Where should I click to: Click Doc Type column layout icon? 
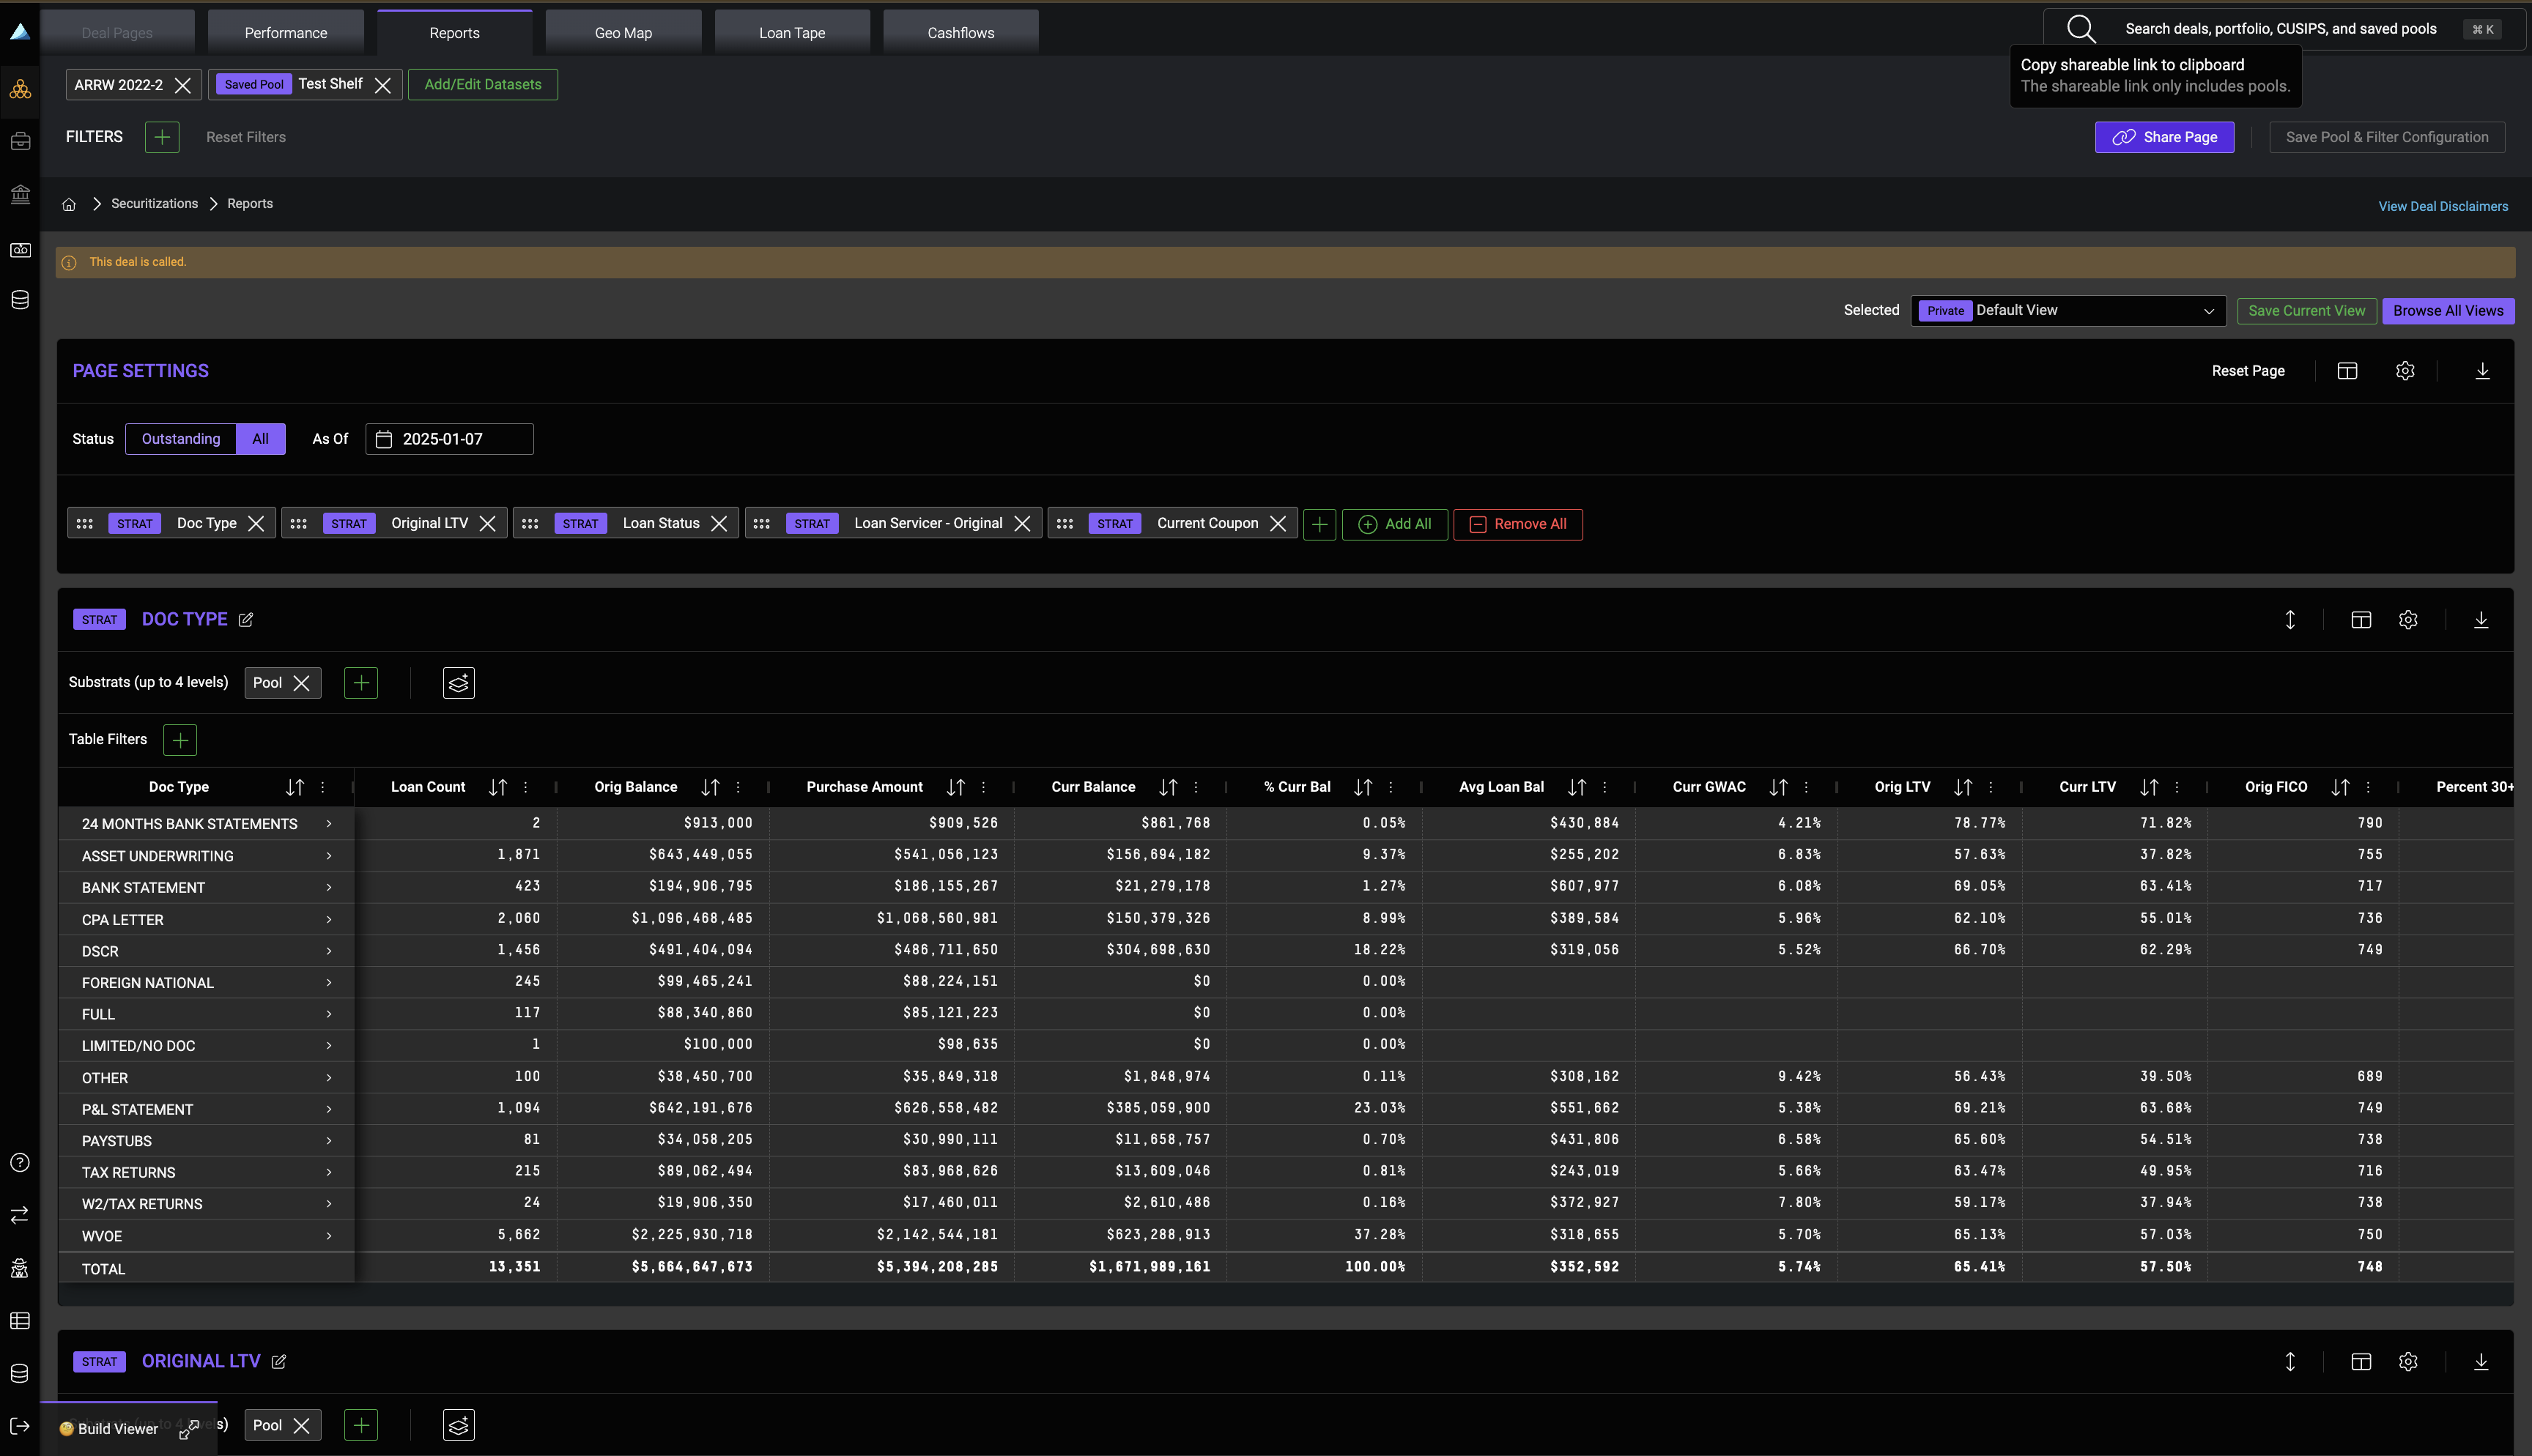point(2360,620)
